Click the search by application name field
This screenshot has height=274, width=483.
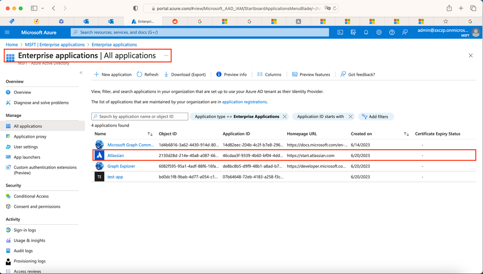(140, 116)
